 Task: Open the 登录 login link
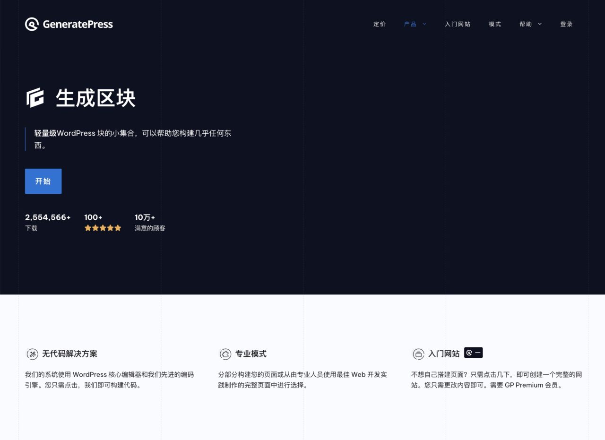click(x=566, y=24)
